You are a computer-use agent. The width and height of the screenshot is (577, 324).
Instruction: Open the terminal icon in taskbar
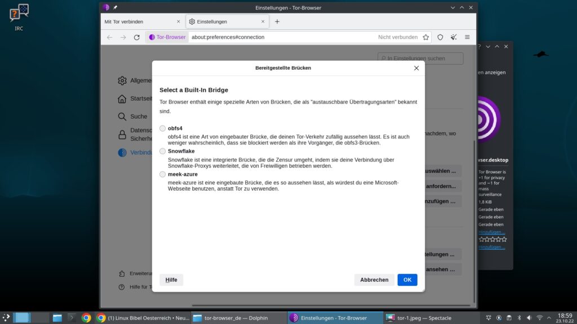click(x=72, y=318)
